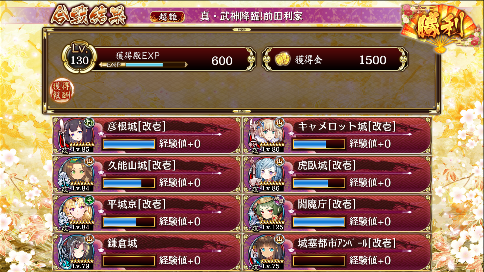This screenshot has height=272, width=484.
Task: Click the 合戦結果 title banner
Action: pos(88,16)
